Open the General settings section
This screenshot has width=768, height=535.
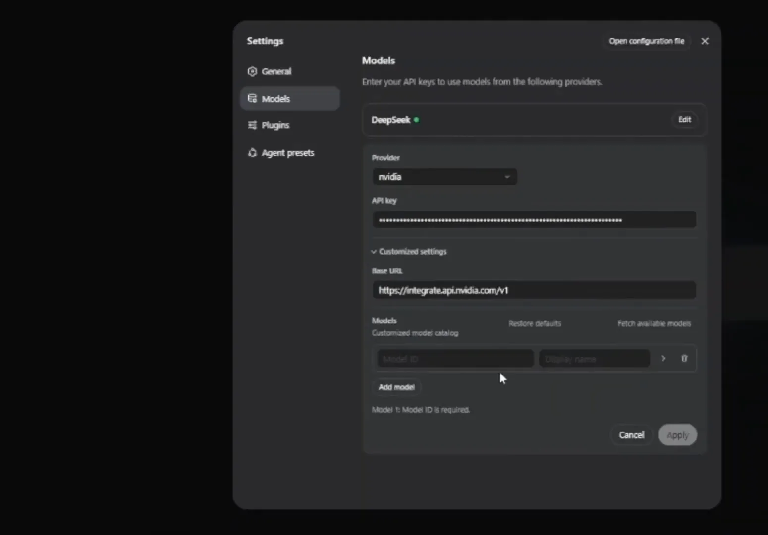(290, 71)
